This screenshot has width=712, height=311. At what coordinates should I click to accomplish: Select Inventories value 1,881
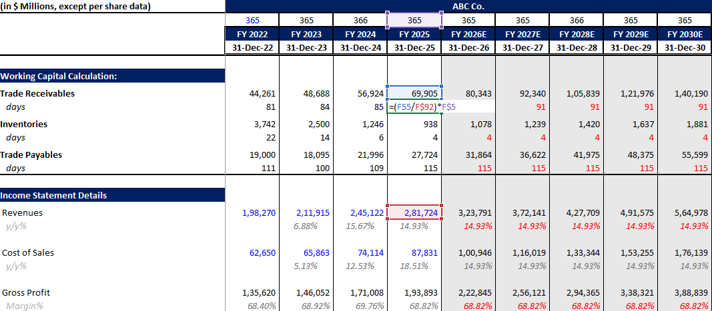pos(697,125)
